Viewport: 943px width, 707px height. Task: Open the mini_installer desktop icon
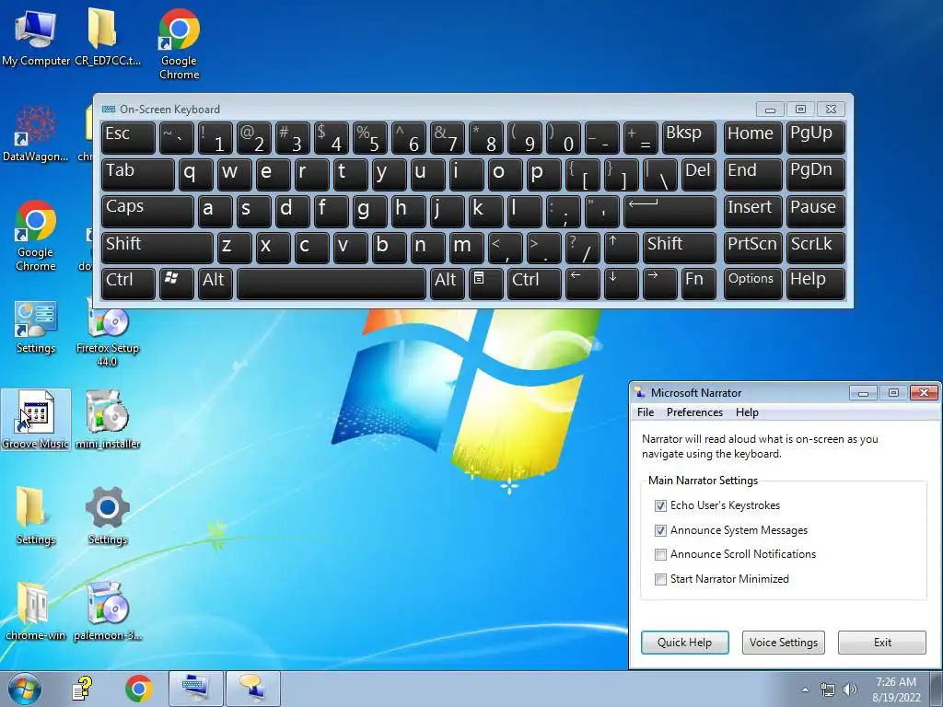(x=107, y=420)
